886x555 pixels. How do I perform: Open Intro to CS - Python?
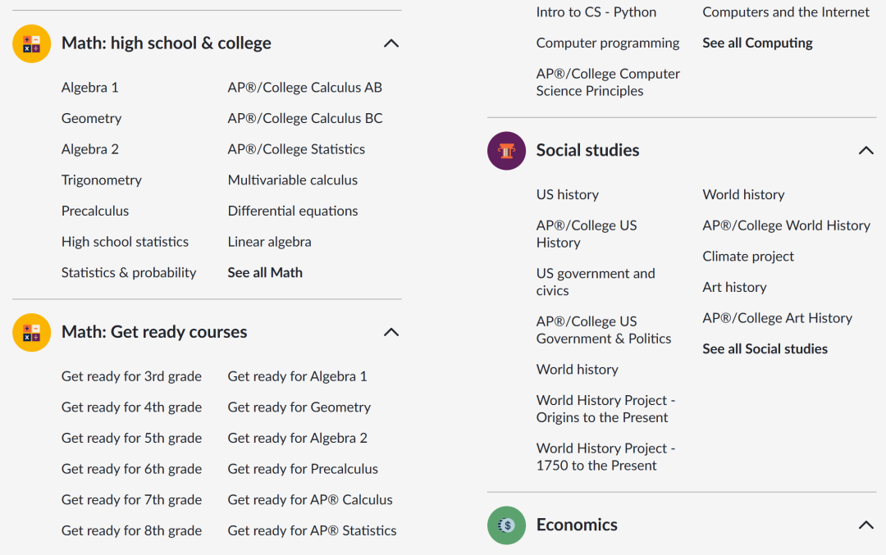pos(596,11)
